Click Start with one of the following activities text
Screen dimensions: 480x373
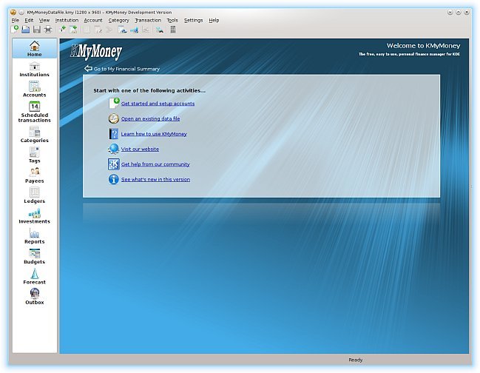149,90
